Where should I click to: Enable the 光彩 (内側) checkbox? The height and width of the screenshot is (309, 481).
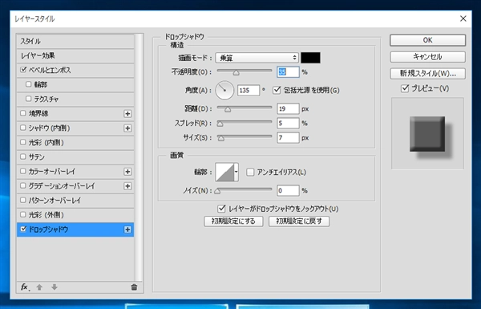[23, 142]
